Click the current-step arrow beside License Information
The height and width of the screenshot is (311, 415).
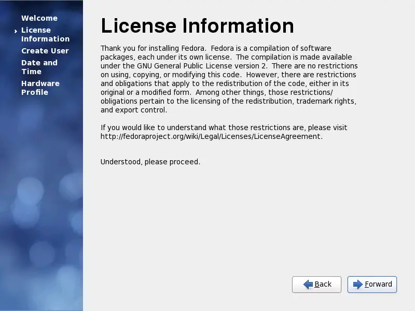[x=16, y=31]
